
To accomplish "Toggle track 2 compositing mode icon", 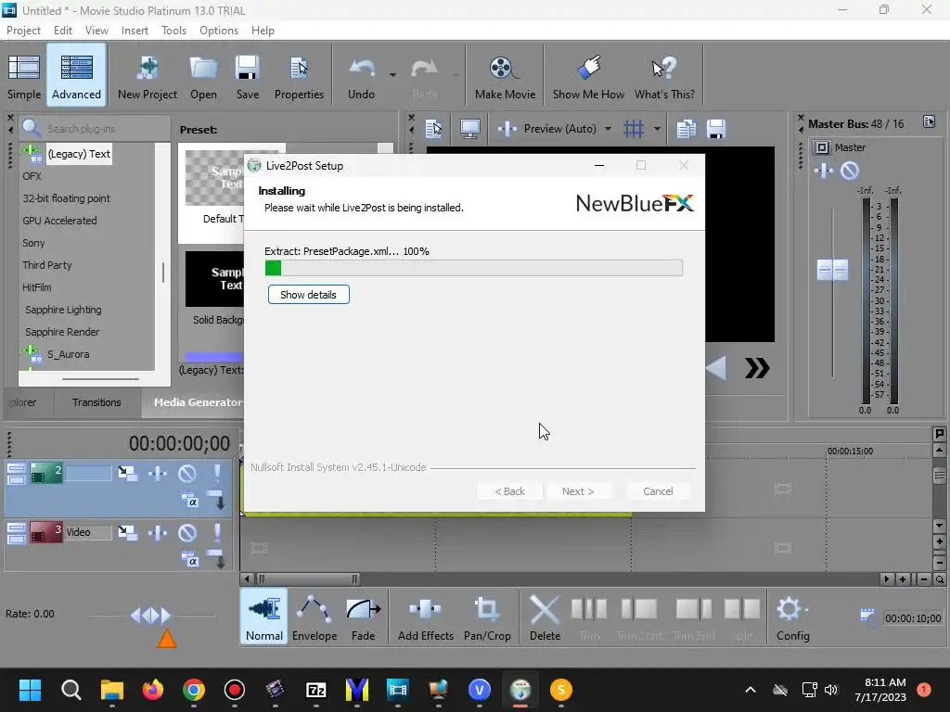I will 189,501.
